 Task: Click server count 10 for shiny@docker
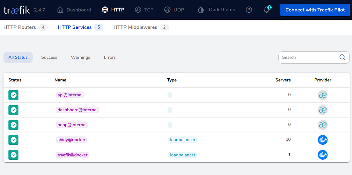pos(288,139)
